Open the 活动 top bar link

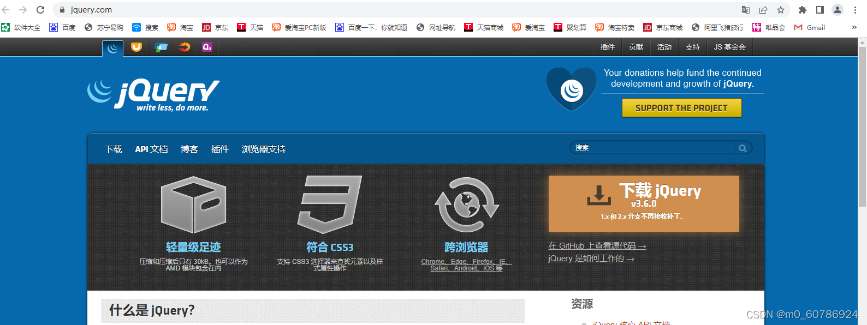coord(664,47)
